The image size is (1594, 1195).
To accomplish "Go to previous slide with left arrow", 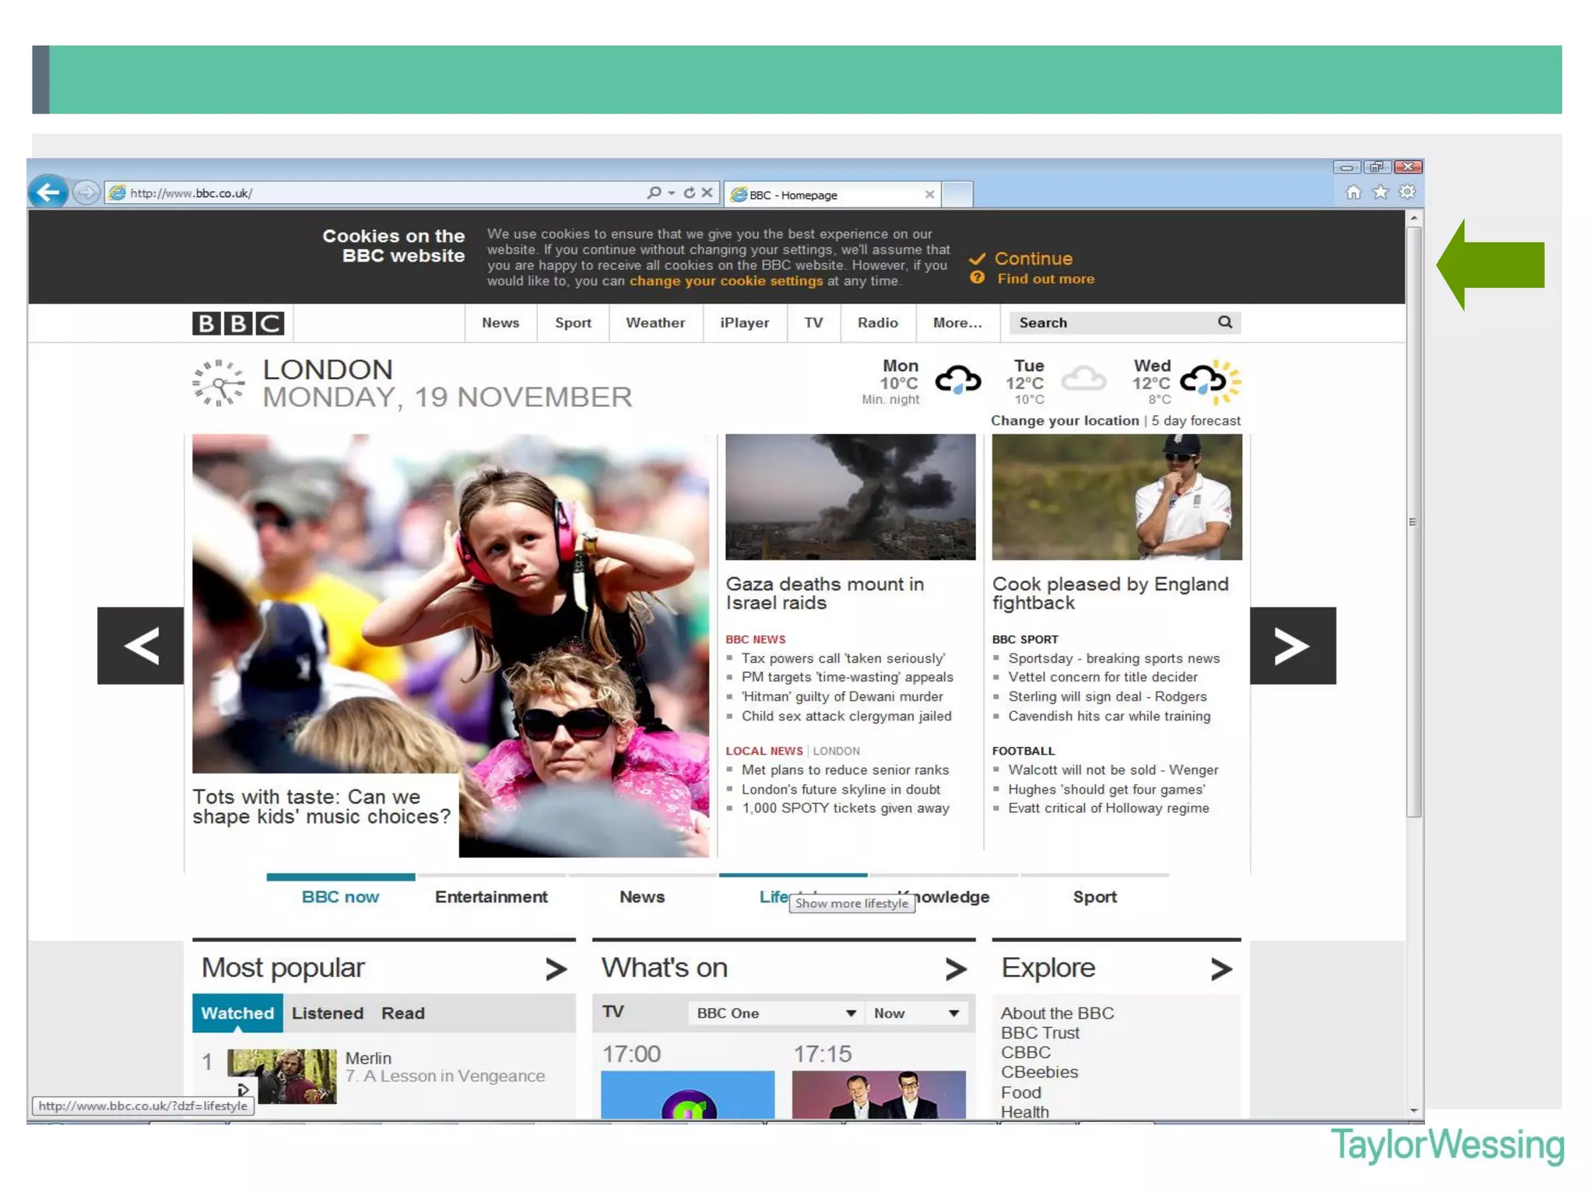I will click(x=141, y=646).
